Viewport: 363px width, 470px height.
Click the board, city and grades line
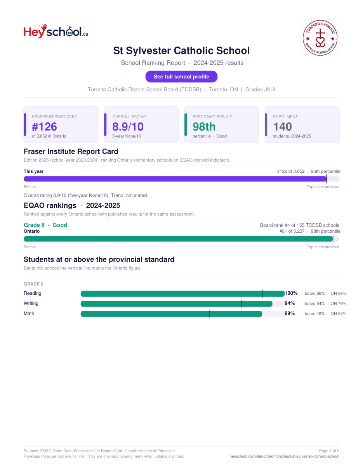(181, 89)
